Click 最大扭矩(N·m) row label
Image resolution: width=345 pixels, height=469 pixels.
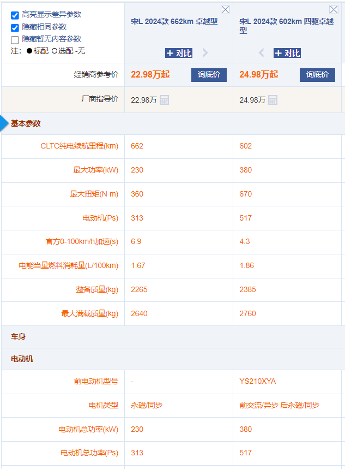(94, 194)
